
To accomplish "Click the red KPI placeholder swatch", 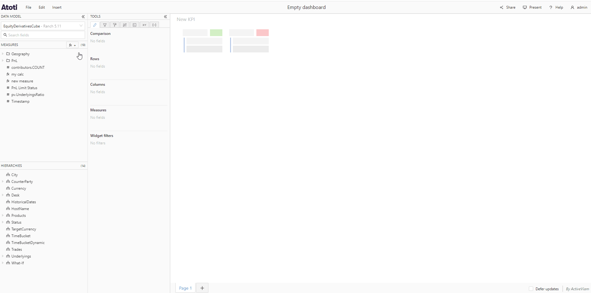I will 263,33.
